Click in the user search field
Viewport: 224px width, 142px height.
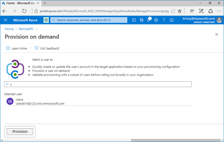coord(98,84)
